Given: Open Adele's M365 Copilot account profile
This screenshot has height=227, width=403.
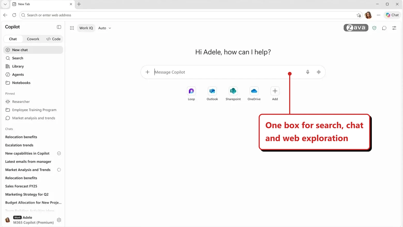Looking at the screenshot, I should click(30, 220).
